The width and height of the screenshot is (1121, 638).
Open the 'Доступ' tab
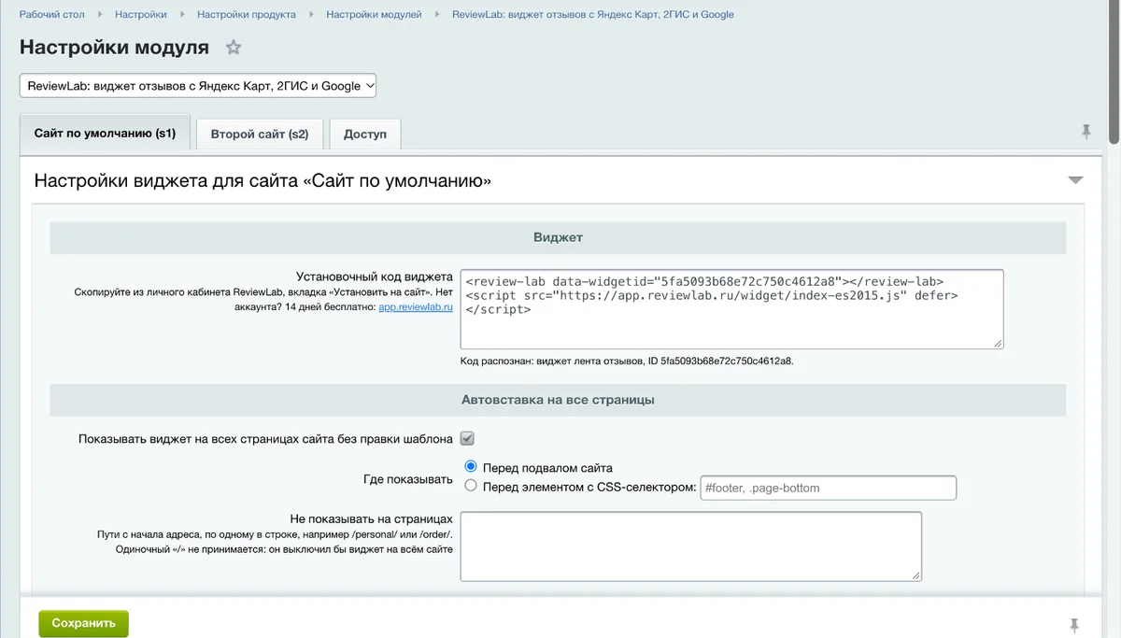(x=365, y=135)
